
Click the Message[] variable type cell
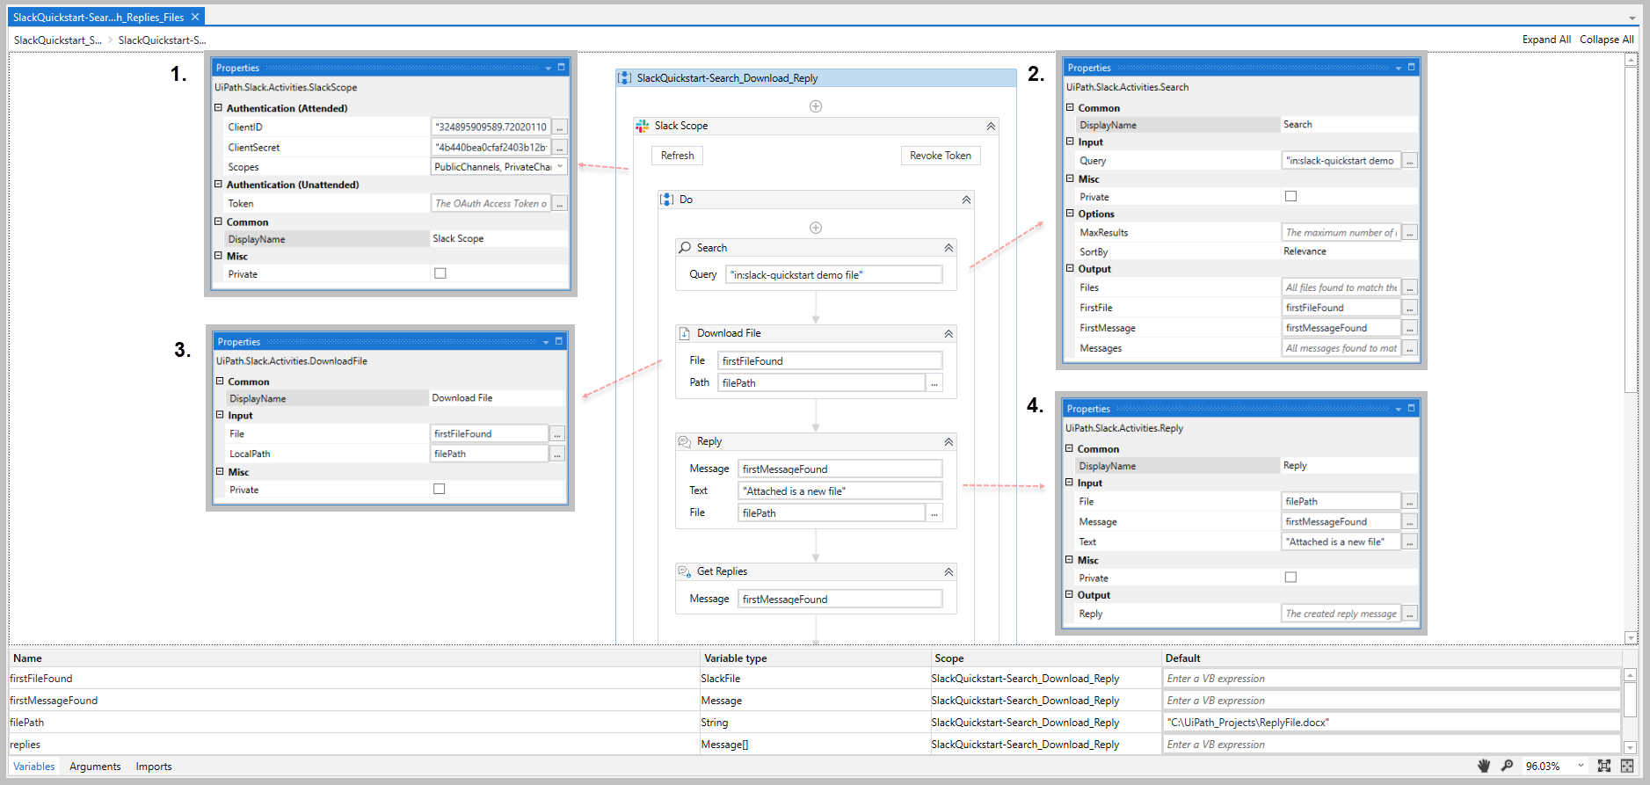[814, 745]
